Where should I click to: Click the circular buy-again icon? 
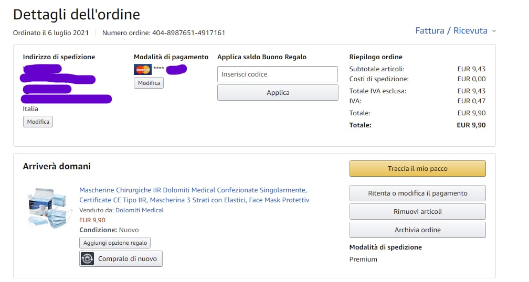(x=88, y=258)
